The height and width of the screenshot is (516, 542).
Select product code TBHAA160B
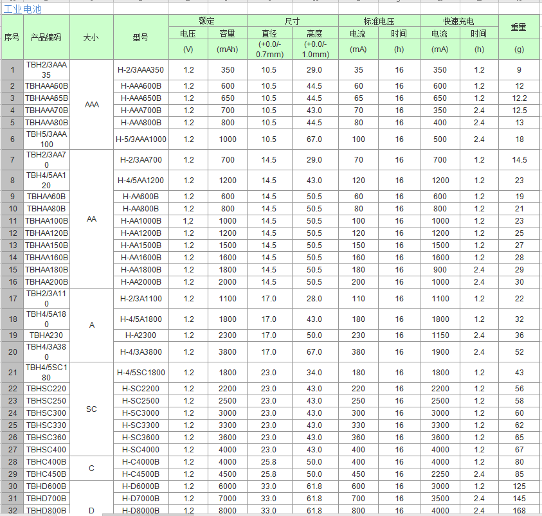tap(46, 258)
